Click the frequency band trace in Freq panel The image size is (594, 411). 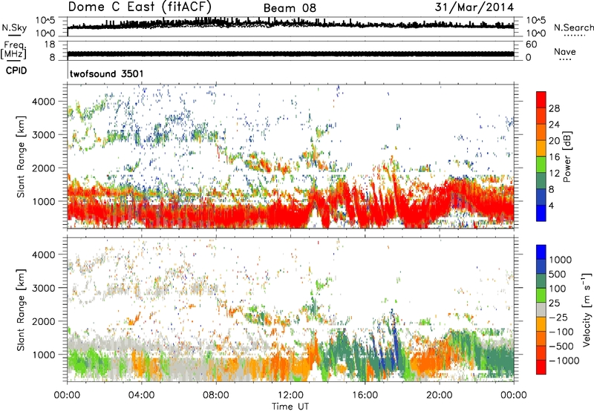290,53
